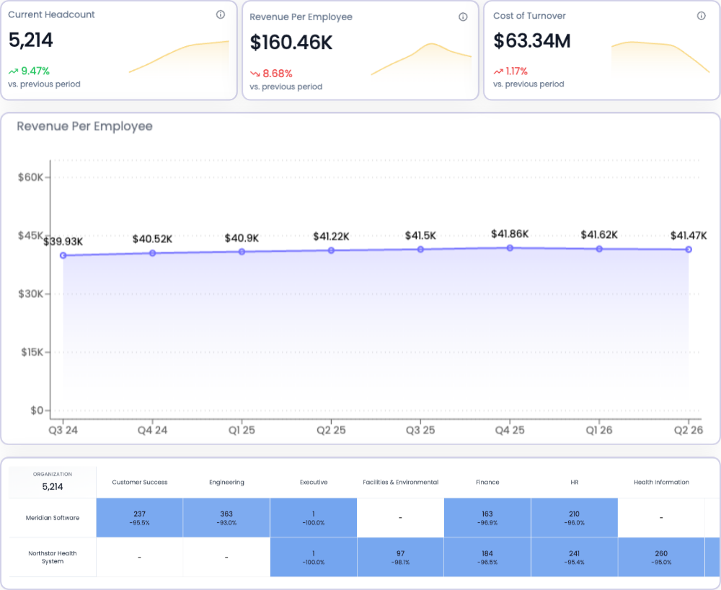Click the $39.93K data label

pyautogui.click(x=63, y=242)
